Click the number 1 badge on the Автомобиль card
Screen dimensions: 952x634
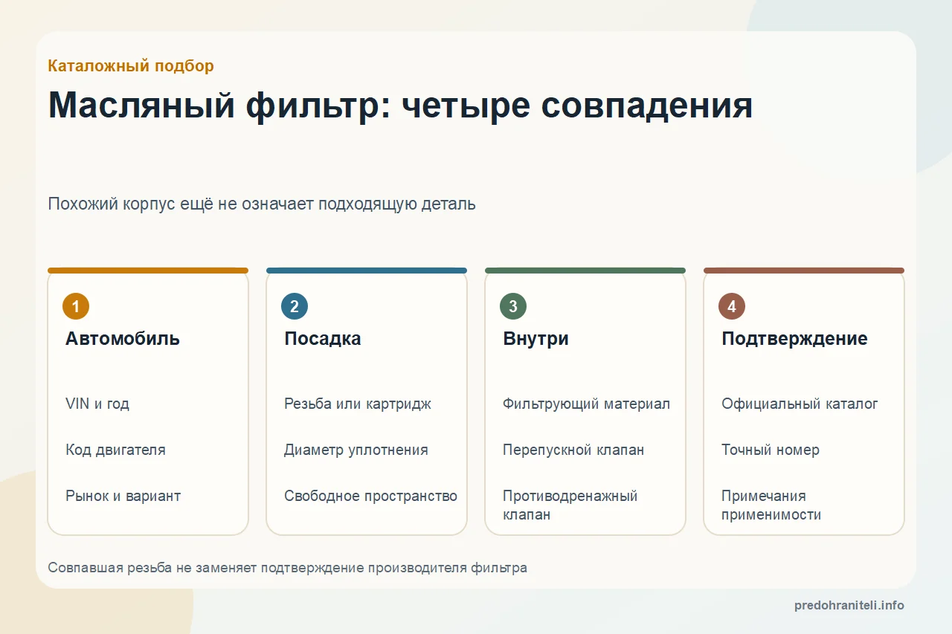coord(76,306)
